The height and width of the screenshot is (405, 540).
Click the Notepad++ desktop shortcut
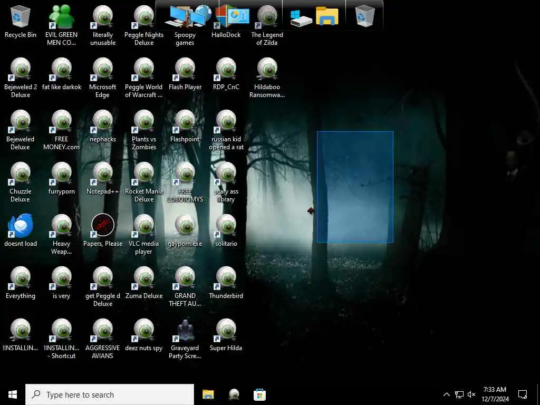103,178
